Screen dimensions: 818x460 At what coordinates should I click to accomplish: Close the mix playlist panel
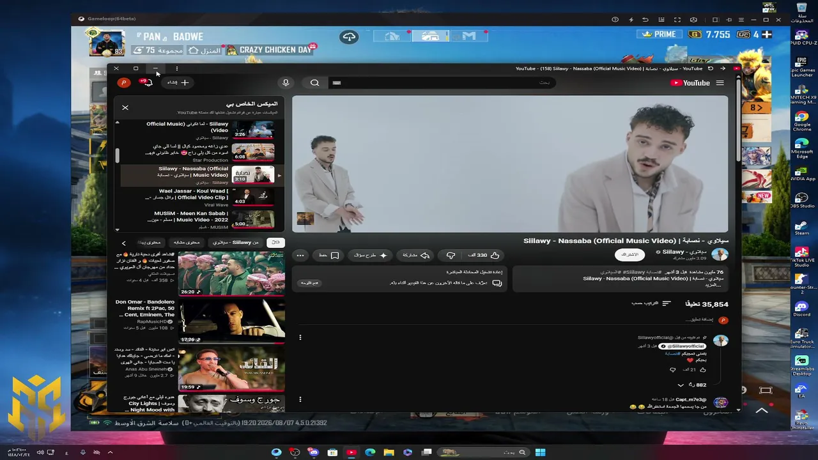125,107
